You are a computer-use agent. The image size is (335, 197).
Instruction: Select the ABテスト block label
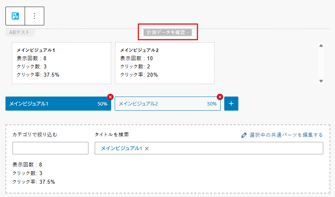click(19, 32)
